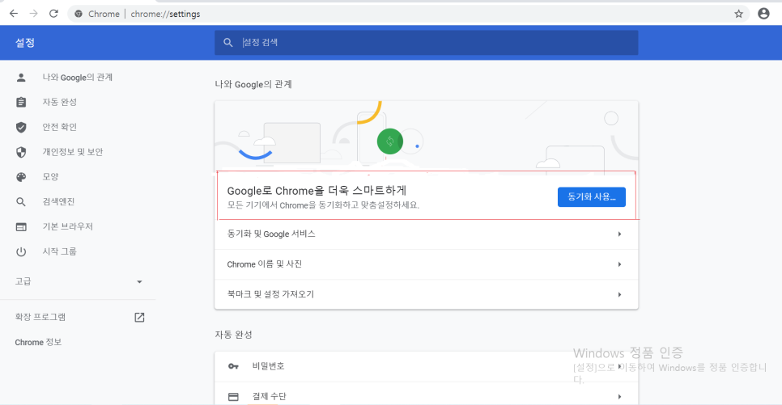
Task: Click search icon beside 검색엔진
Action: tap(21, 202)
